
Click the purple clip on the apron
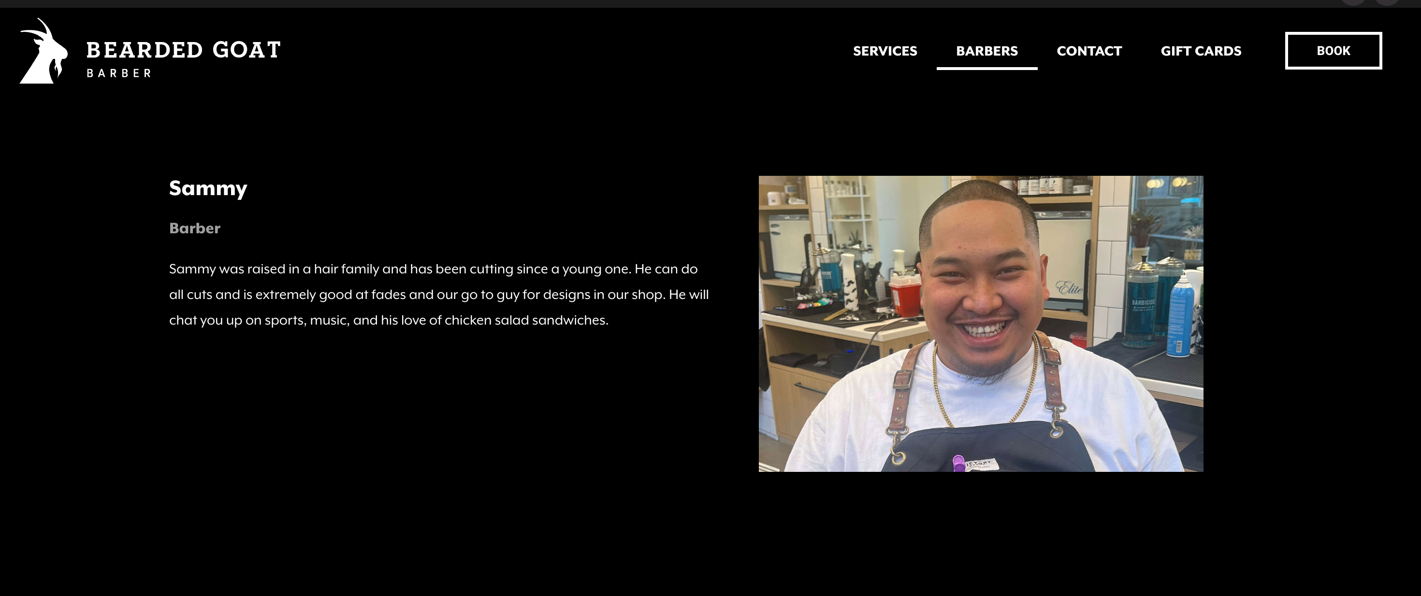click(x=959, y=463)
